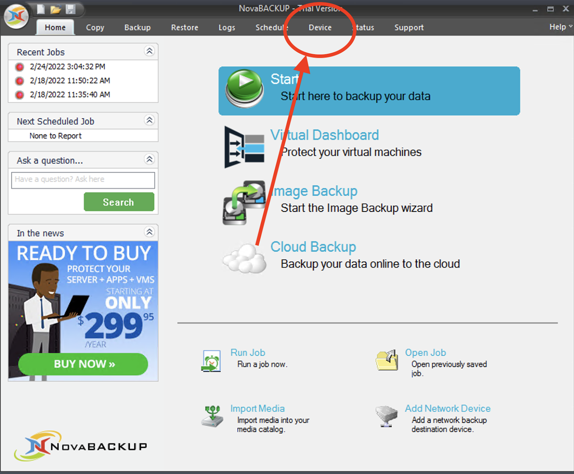Click the READY TO BUY ad banner image
The height and width of the screenshot is (474, 574).
click(83, 311)
